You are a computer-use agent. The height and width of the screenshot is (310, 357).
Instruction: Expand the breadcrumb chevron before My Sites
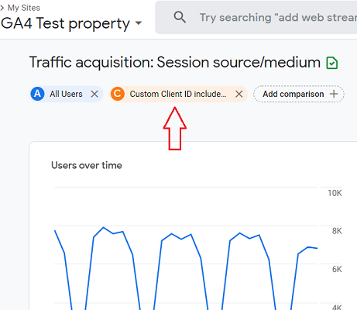2,8
